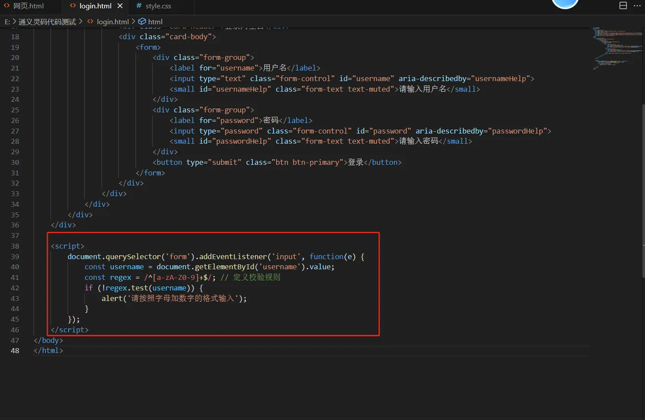This screenshot has height=420, width=645.
Task: Click line number 39 in gutter
Action: pyautogui.click(x=15, y=257)
